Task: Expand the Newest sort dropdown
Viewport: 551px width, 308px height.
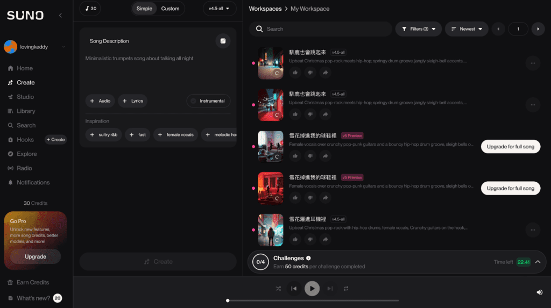Action: point(466,29)
